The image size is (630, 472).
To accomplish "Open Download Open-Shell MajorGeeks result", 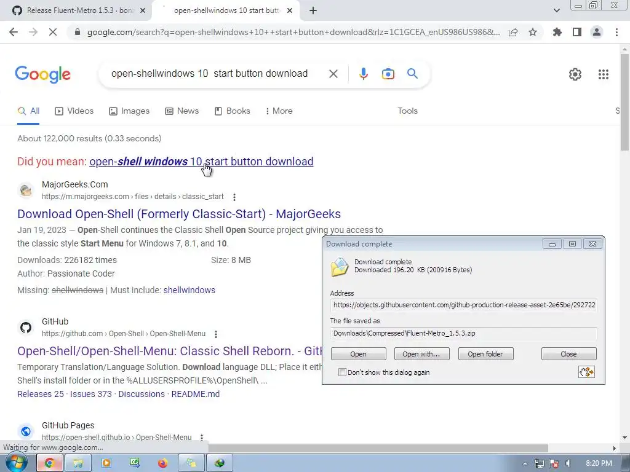I will (179, 214).
